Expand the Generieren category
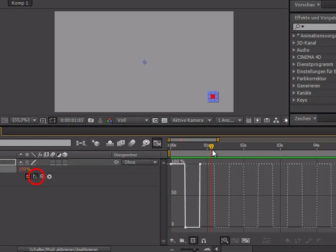The image size is (336, 252). (294, 86)
